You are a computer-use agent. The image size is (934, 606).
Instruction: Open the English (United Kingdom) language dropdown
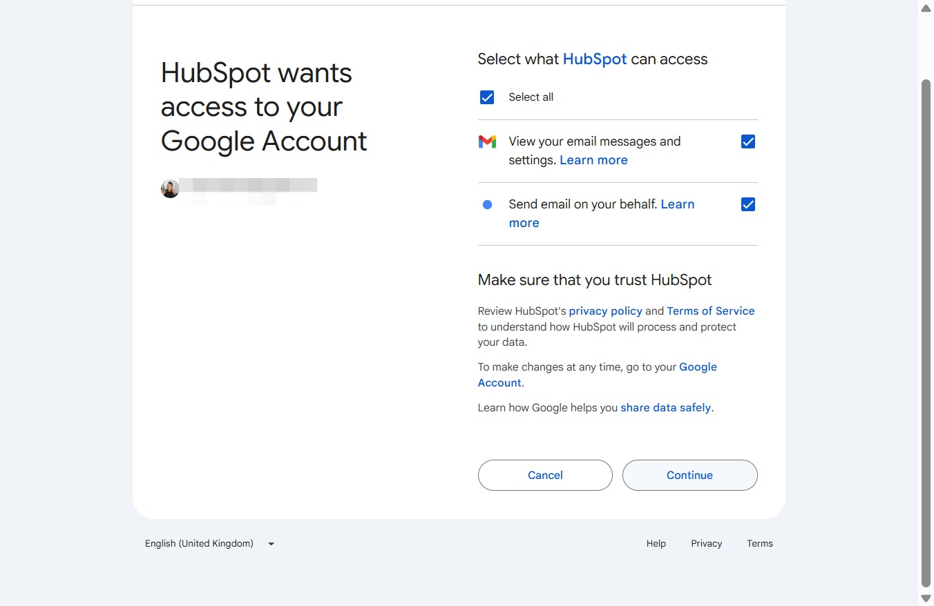[x=210, y=544]
